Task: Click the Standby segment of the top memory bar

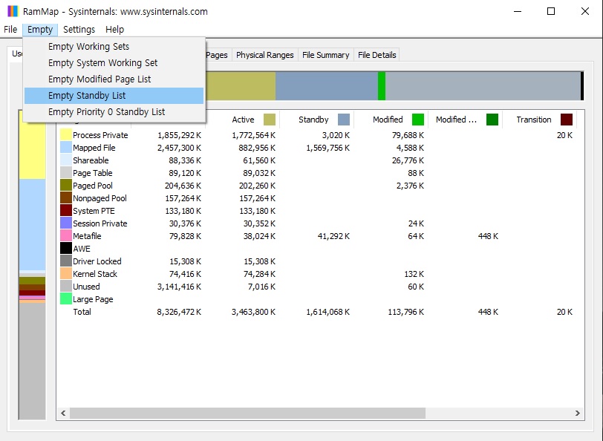Action: pyautogui.click(x=327, y=85)
